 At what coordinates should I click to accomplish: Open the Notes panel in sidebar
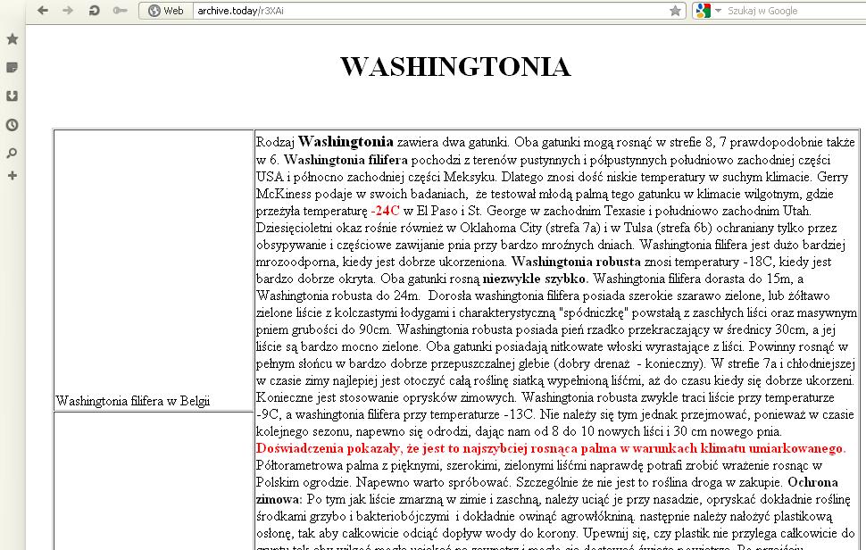tap(12, 68)
